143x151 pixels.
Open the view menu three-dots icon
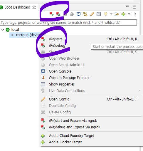click(135, 14)
